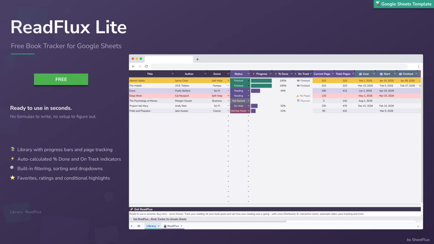The width and height of the screenshot is (434, 244).
Task: Open filter for Total Pages column
Action: click(353, 74)
